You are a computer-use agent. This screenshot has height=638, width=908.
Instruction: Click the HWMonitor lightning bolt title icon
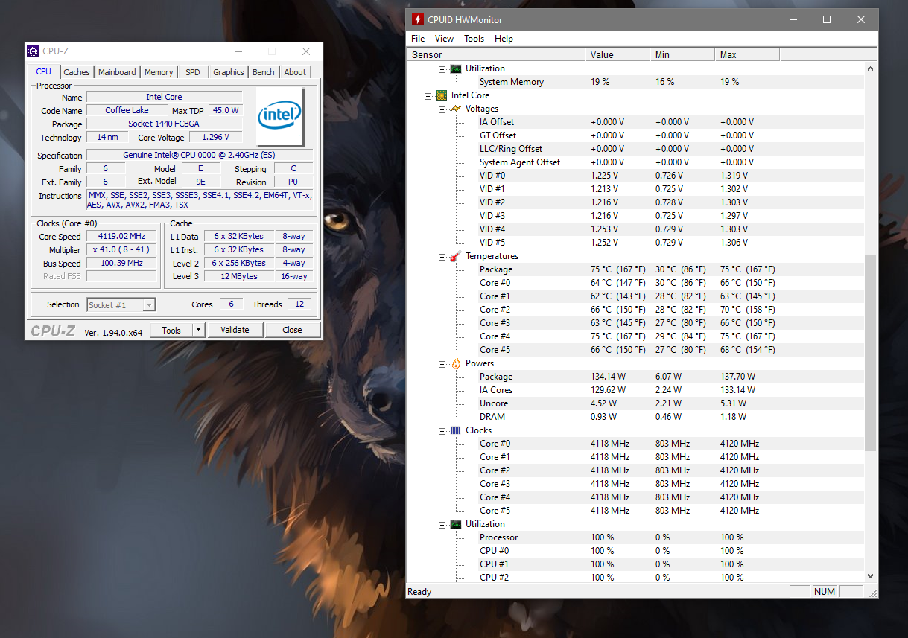(419, 19)
